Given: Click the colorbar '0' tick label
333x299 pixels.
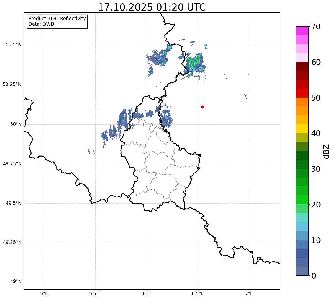Looking at the screenshot, I should click(314, 276).
